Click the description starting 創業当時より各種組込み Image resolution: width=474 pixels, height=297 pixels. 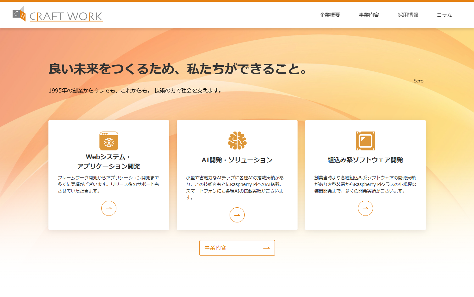coord(365,184)
